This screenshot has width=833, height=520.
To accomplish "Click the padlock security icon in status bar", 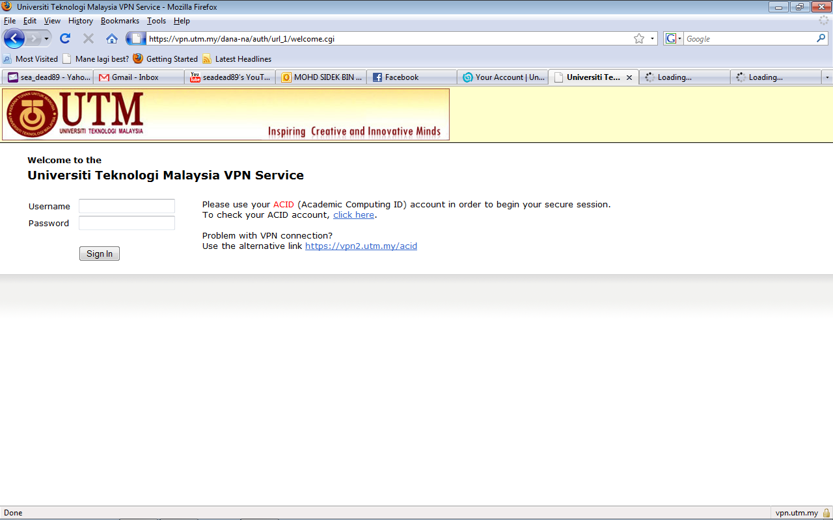I will pos(826,513).
